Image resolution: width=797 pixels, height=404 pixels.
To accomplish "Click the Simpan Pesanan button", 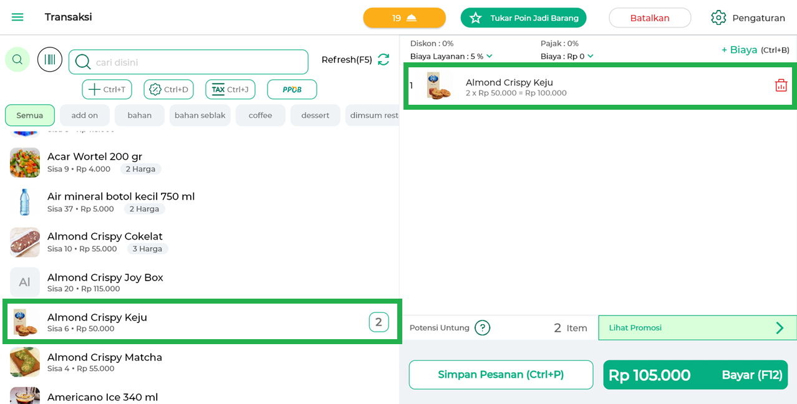I will [501, 375].
